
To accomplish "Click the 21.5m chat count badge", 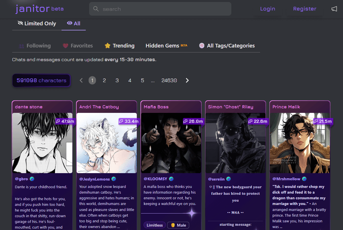I will pyautogui.click(x=323, y=121).
